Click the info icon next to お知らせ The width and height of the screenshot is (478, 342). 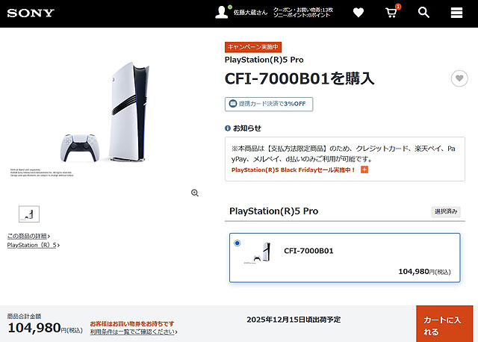tap(227, 128)
